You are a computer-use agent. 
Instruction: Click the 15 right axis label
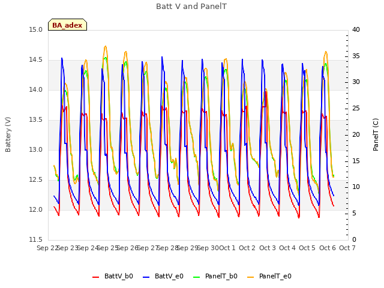click(356, 161)
